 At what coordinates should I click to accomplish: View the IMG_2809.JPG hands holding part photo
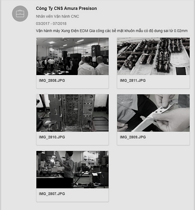point(153,113)
